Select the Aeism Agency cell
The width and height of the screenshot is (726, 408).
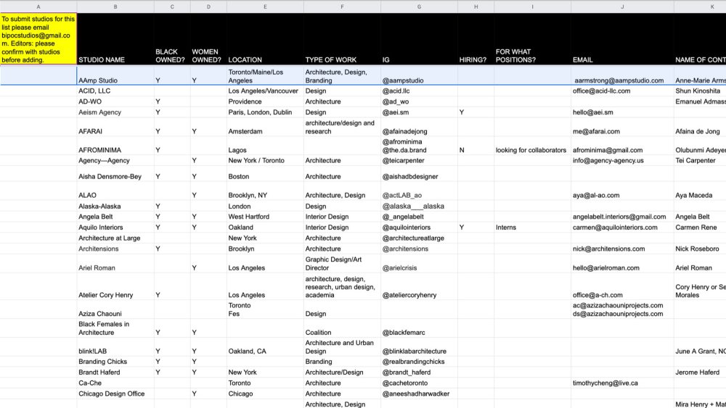115,112
